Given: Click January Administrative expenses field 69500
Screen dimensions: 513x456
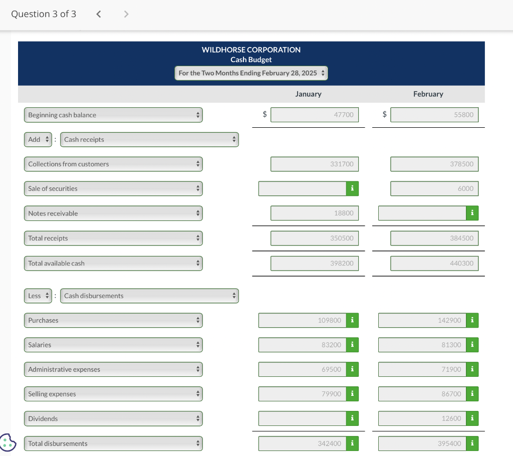Looking at the screenshot, I should coord(302,369).
